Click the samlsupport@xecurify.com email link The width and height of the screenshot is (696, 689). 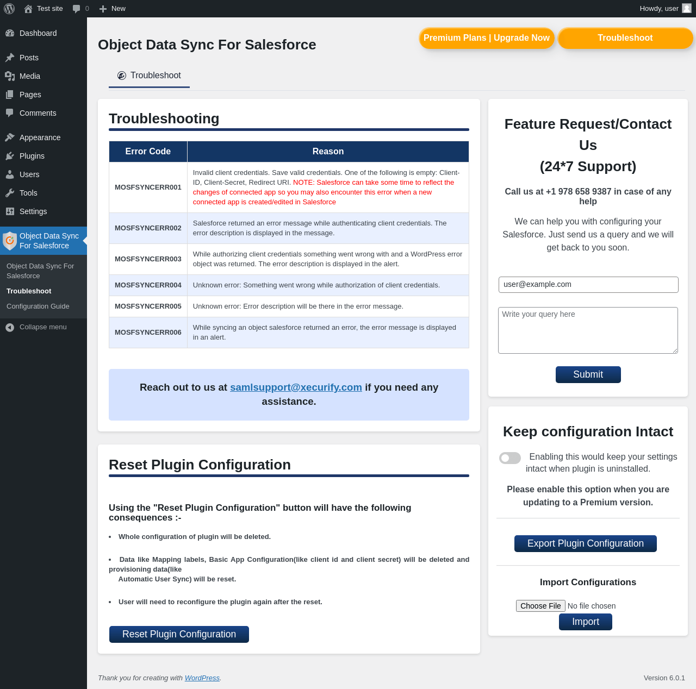point(296,387)
